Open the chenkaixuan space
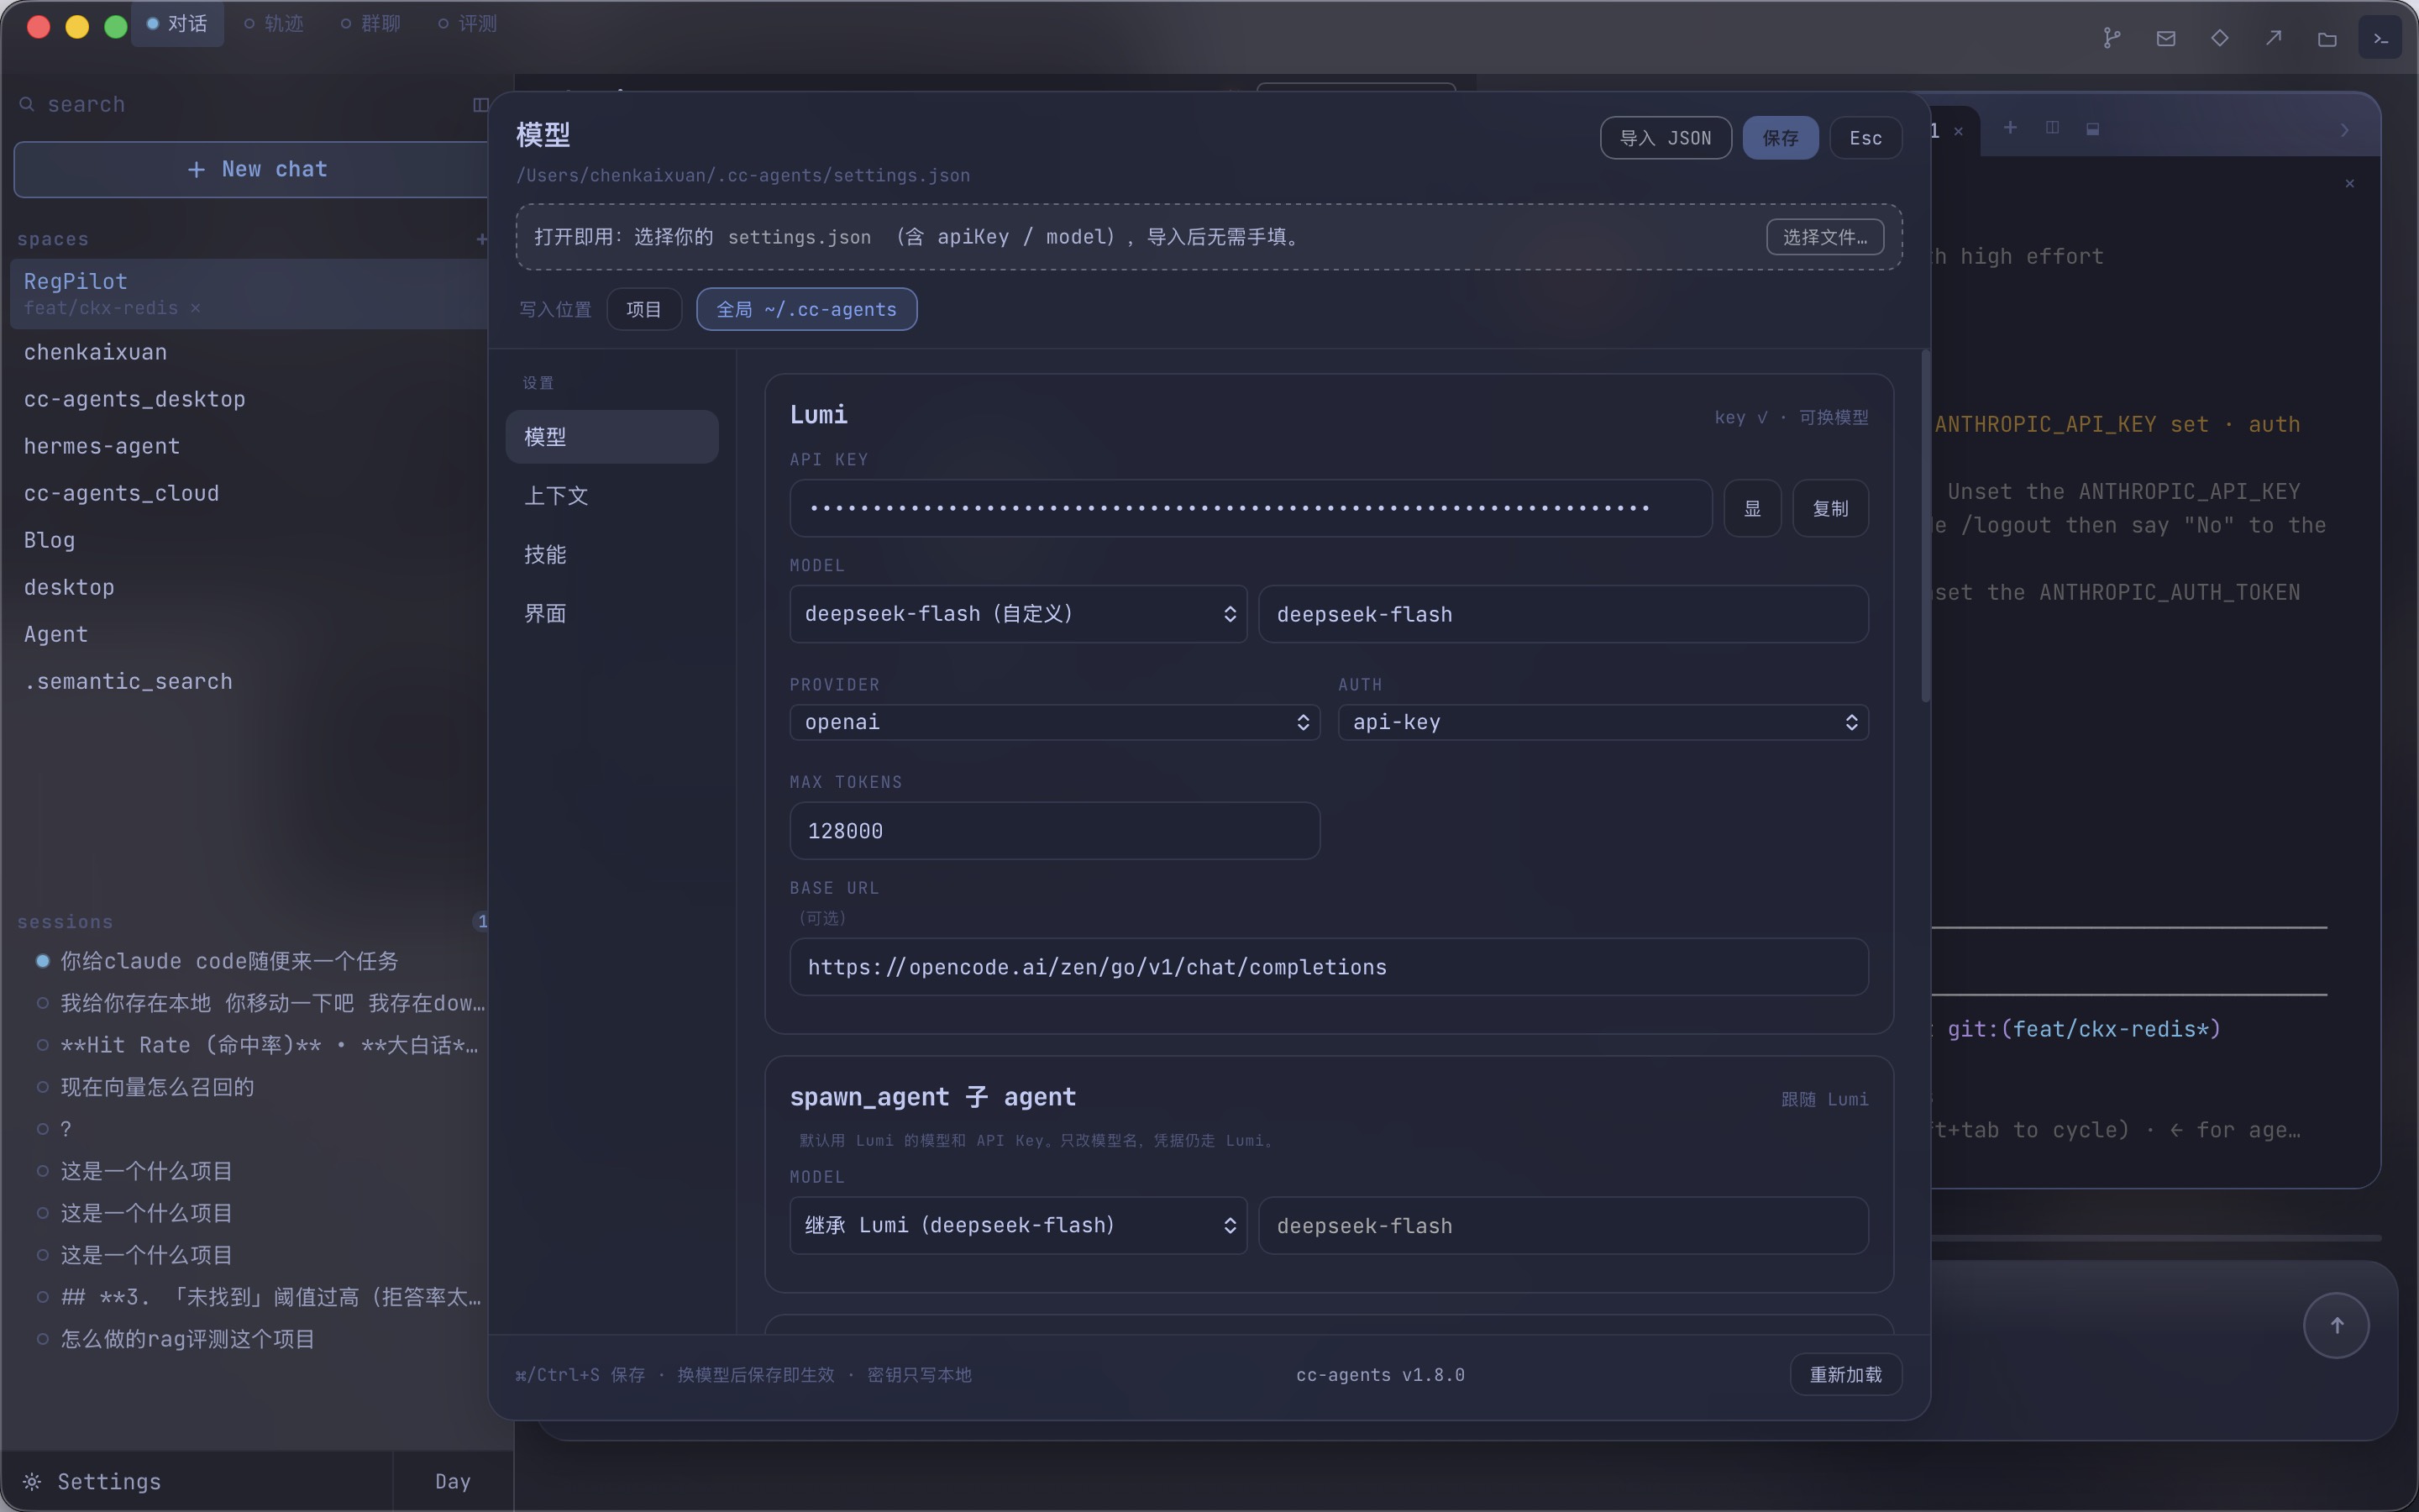The image size is (2419, 1512). tap(250, 352)
